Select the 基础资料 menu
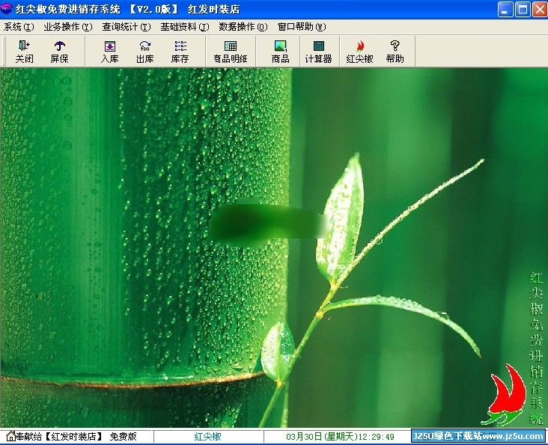The height and width of the screenshot is (445, 548). pyautogui.click(x=184, y=27)
